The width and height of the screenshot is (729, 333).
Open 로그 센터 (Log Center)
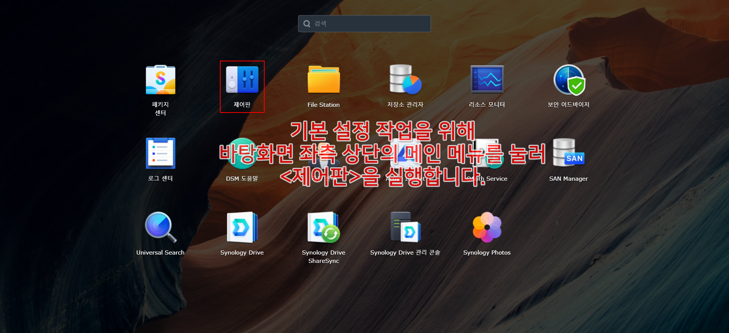161,153
